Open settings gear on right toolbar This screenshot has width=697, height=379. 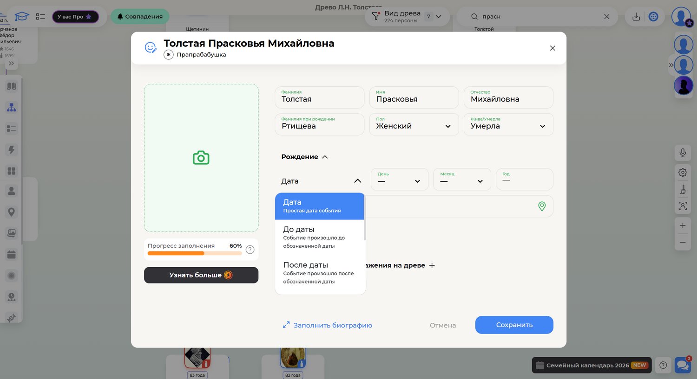pos(683,173)
